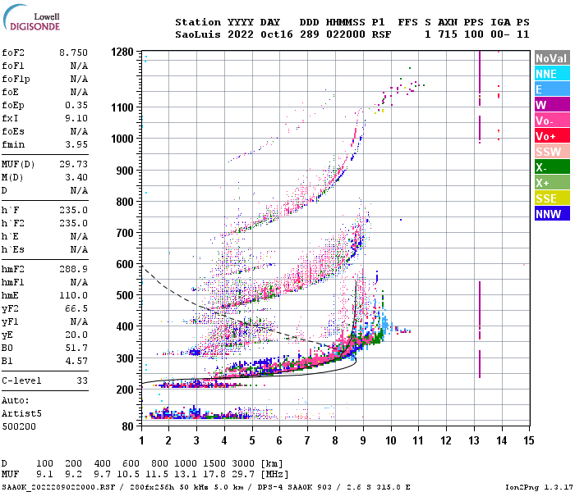This screenshot has height=492, width=575.
Task: Click the PPS value 100 in header
Action: point(474,34)
